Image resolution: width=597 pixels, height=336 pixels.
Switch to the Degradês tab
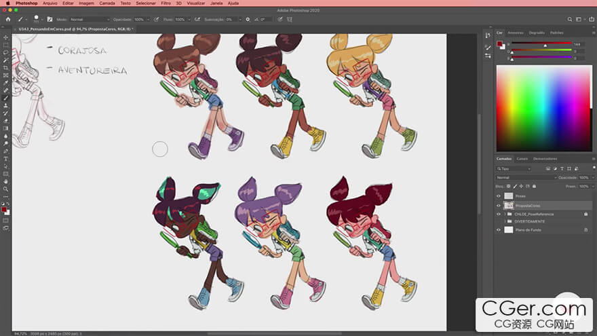tap(537, 33)
